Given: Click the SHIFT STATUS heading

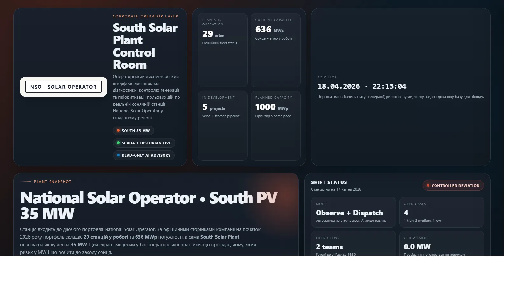Looking at the screenshot, I should pyautogui.click(x=329, y=182).
